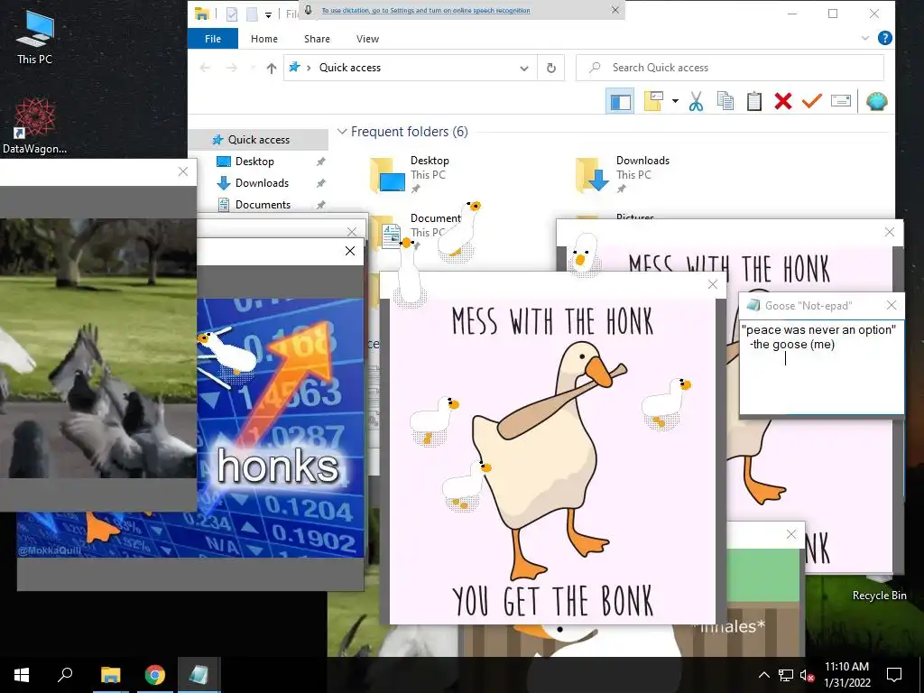This screenshot has height=693, width=924.
Task: Close the front Mess With The Honk window
Action: click(713, 284)
